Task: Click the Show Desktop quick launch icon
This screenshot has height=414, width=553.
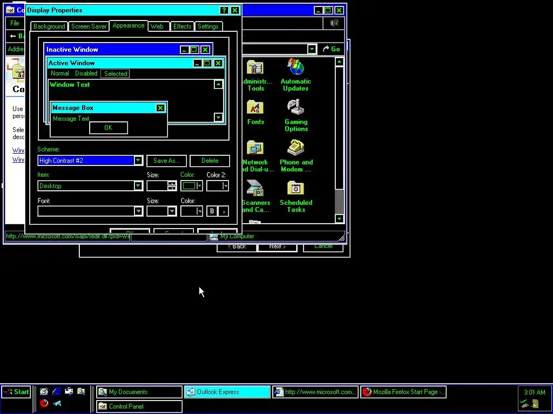Action: click(44, 391)
